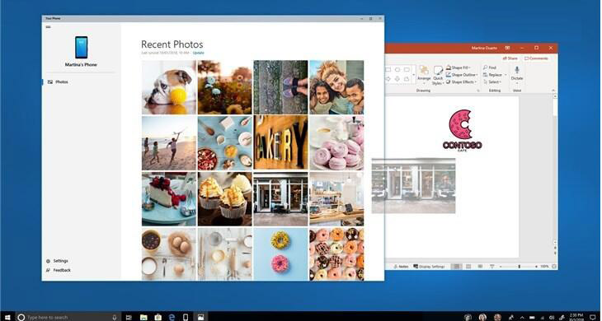Click the Your Phone taskbar icon

coord(186,317)
